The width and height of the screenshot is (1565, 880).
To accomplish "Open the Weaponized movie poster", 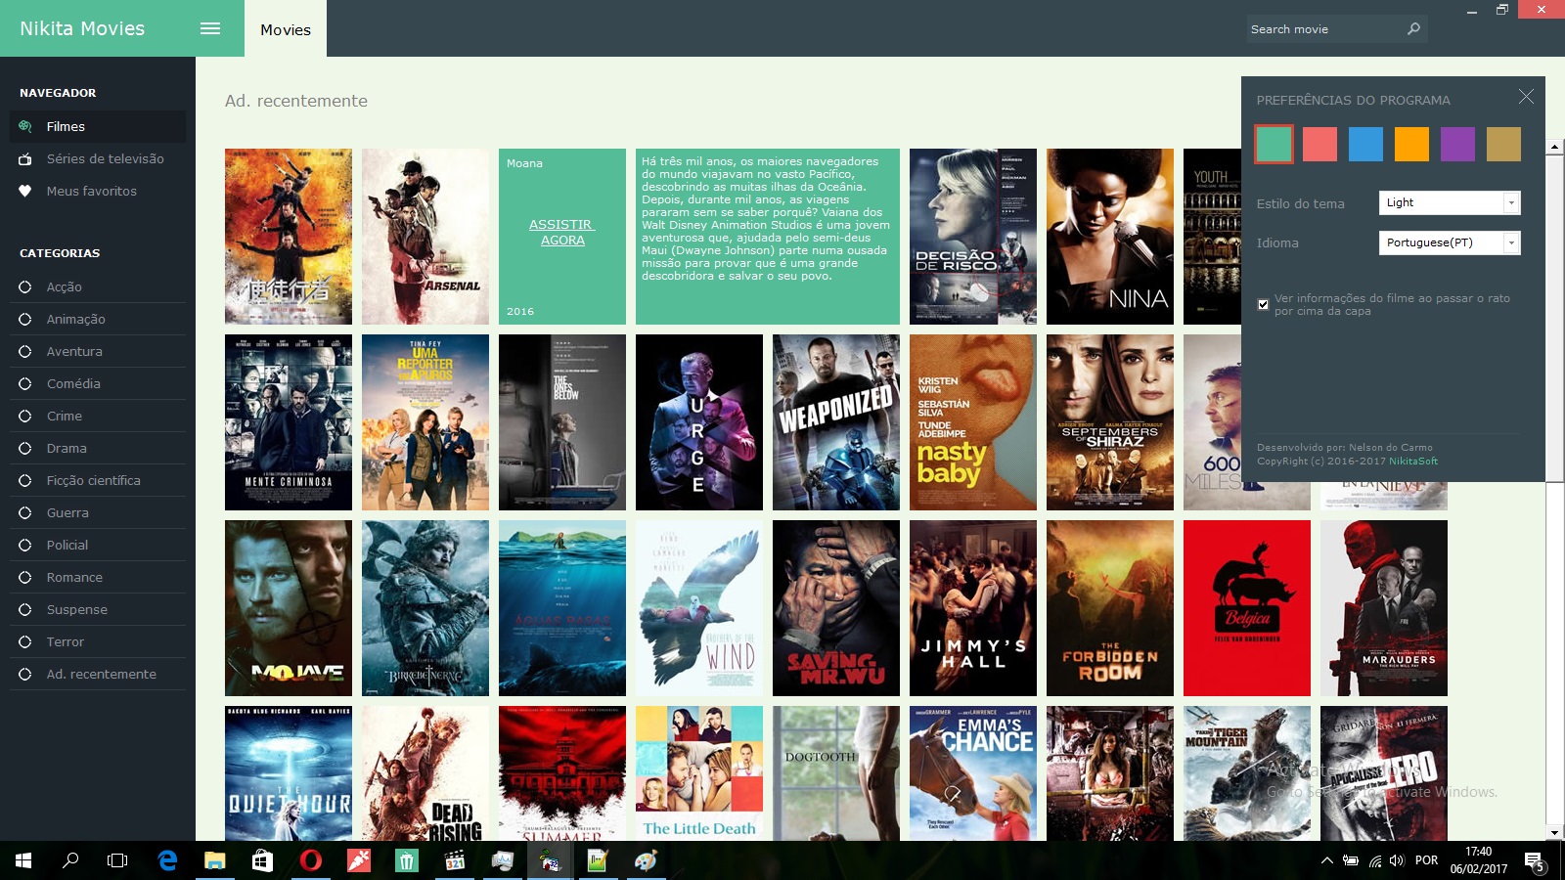I will [836, 422].
